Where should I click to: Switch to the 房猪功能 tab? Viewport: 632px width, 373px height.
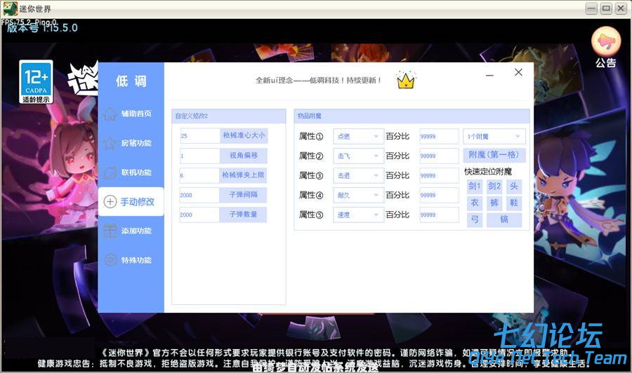pos(131,143)
